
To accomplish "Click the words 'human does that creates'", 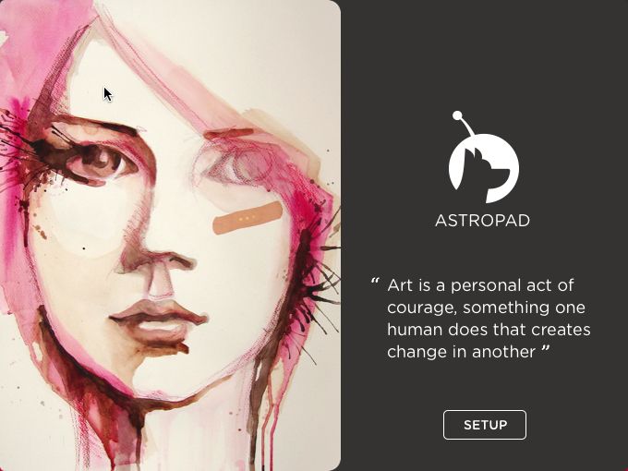I will tap(489, 330).
